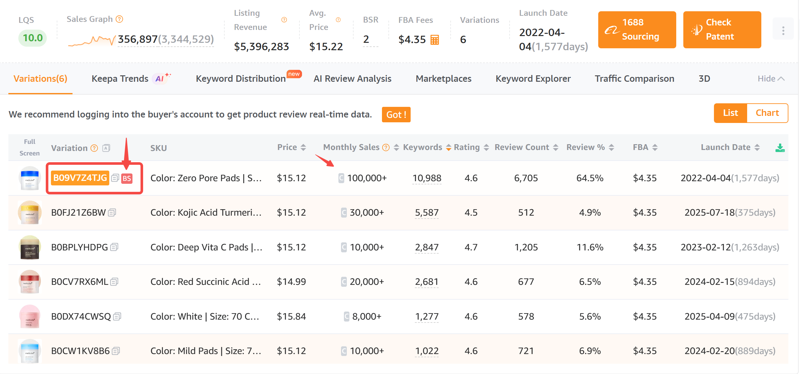This screenshot has height=374, width=800.
Task: Open the Variations(6) tab
Action: (x=40, y=79)
